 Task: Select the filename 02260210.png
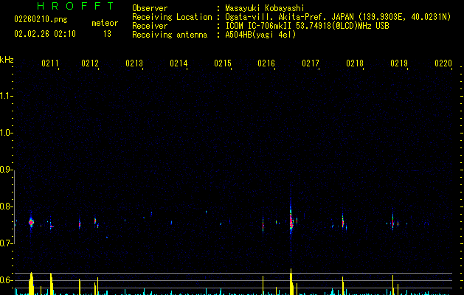click(41, 19)
